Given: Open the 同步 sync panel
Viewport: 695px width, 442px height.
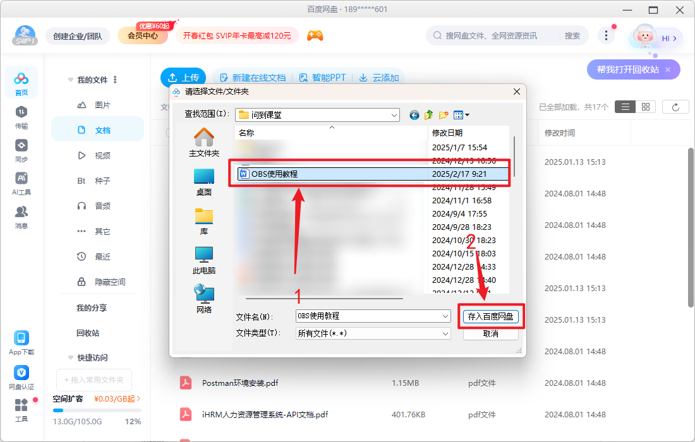Looking at the screenshot, I should click(x=21, y=150).
